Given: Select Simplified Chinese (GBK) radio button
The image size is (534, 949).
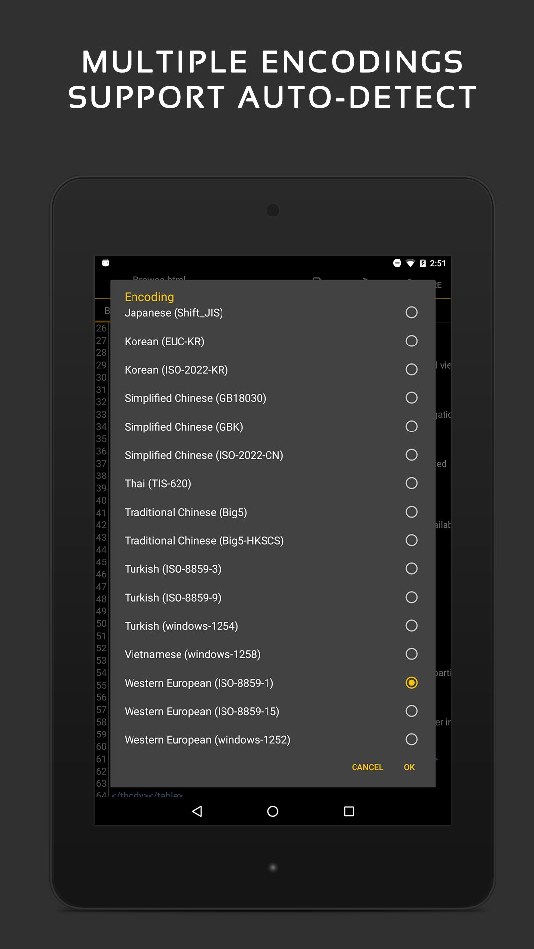Looking at the screenshot, I should click(x=411, y=426).
